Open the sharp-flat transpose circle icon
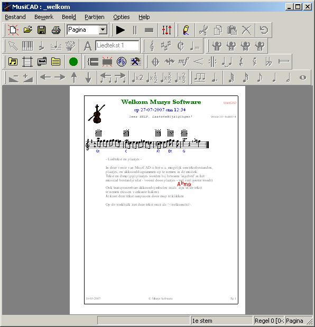Image resolution: width=315 pixels, height=327 pixels. pyautogui.click(x=121, y=62)
